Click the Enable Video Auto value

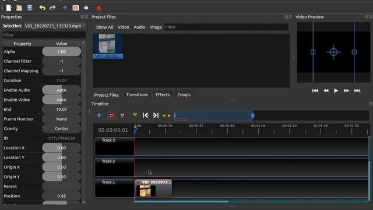62,100
